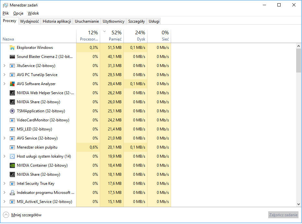Click the Menedżer okien pulpitu icon
302x224 pixels.
(x=12, y=147)
